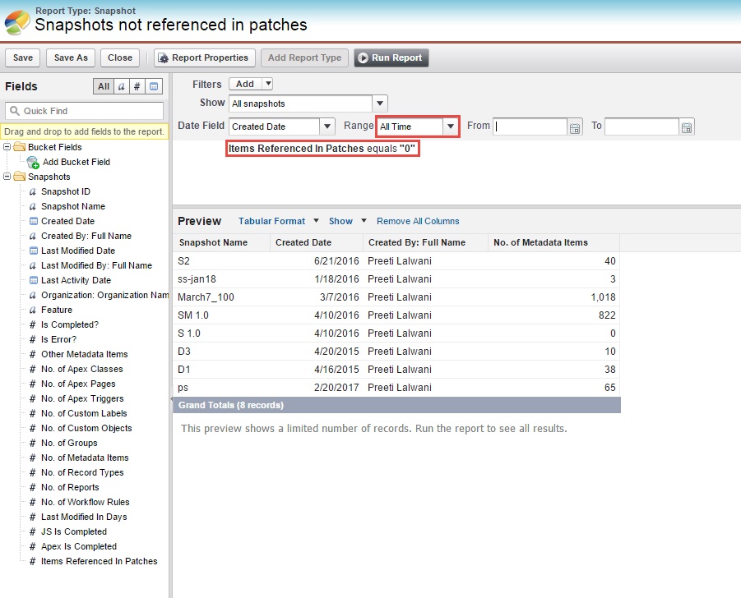This screenshot has height=598, width=741.
Task: Click the Add Bucket Field icon
Action: (x=33, y=162)
